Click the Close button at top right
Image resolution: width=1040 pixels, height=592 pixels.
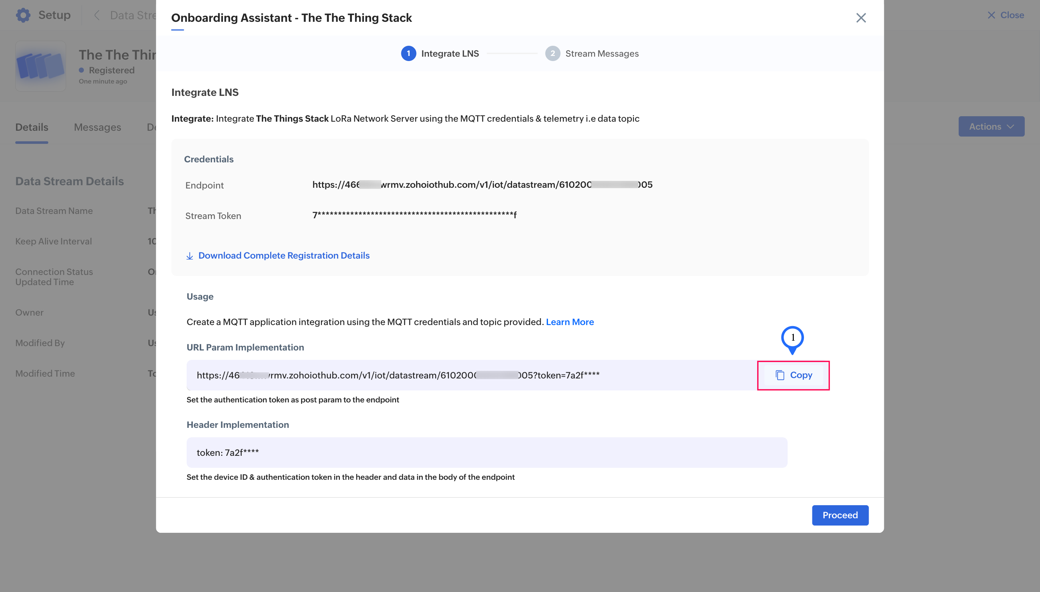(1006, 15)
